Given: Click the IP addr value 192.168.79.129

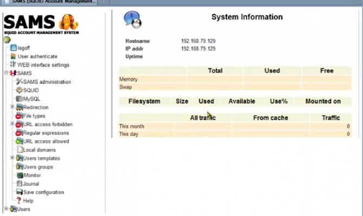Looking at the screenshot, I should coord(198,49).
